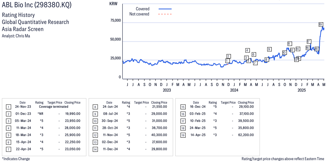
Task: Click the 01-Dec-23 date cell
Action: pos(23,114)
